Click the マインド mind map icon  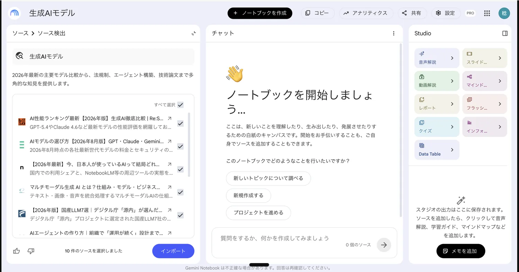469,77
